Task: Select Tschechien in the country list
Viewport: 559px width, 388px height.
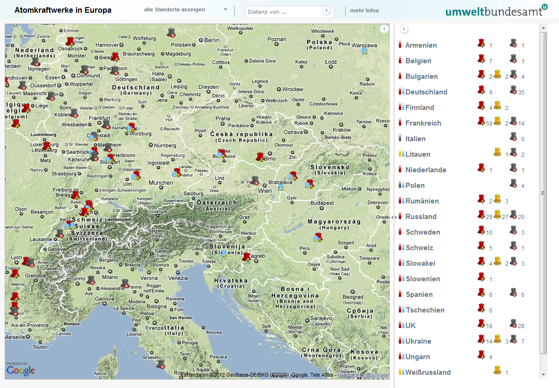Action: pos(425,311)
